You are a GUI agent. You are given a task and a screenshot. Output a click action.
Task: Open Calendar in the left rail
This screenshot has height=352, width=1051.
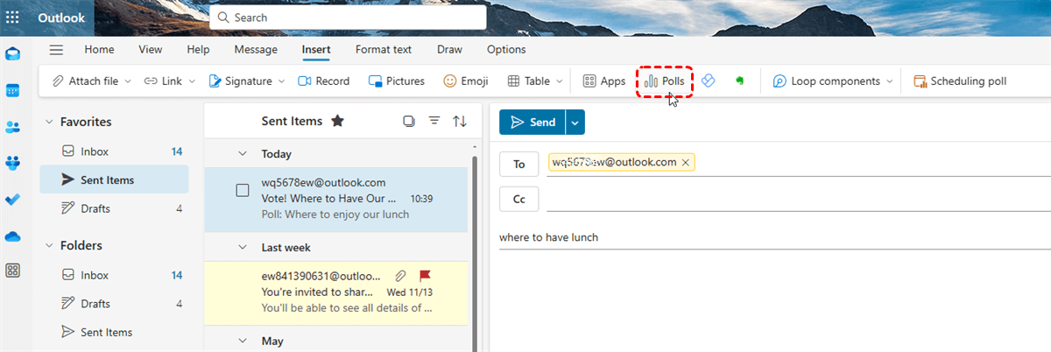[13, 91]
